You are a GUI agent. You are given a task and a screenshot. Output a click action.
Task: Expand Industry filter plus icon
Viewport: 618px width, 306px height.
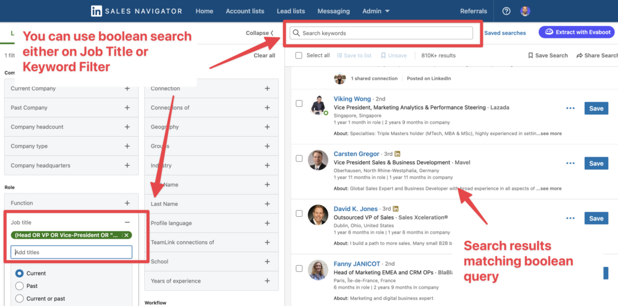click(267, 166)
